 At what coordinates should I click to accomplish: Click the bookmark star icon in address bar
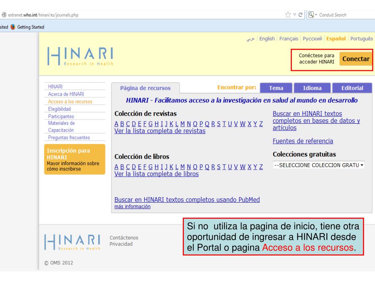point(288,15)
